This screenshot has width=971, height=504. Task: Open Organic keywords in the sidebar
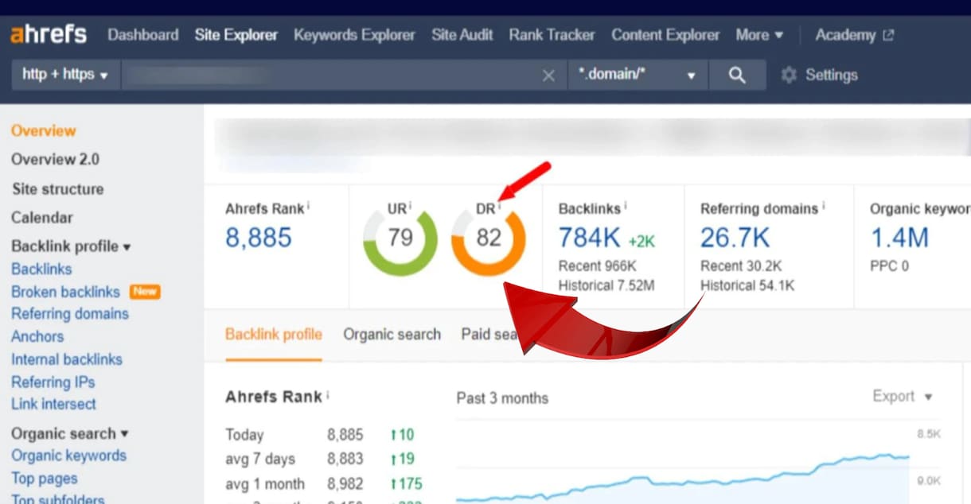coord(68,456)
